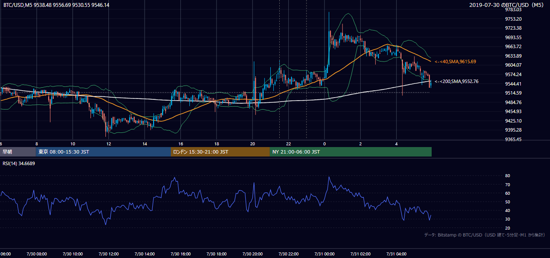This screenshot has width=550, height=258.
Task: Select the NY 21:00-06:00 JST session bar
Action: pos(351,152)
